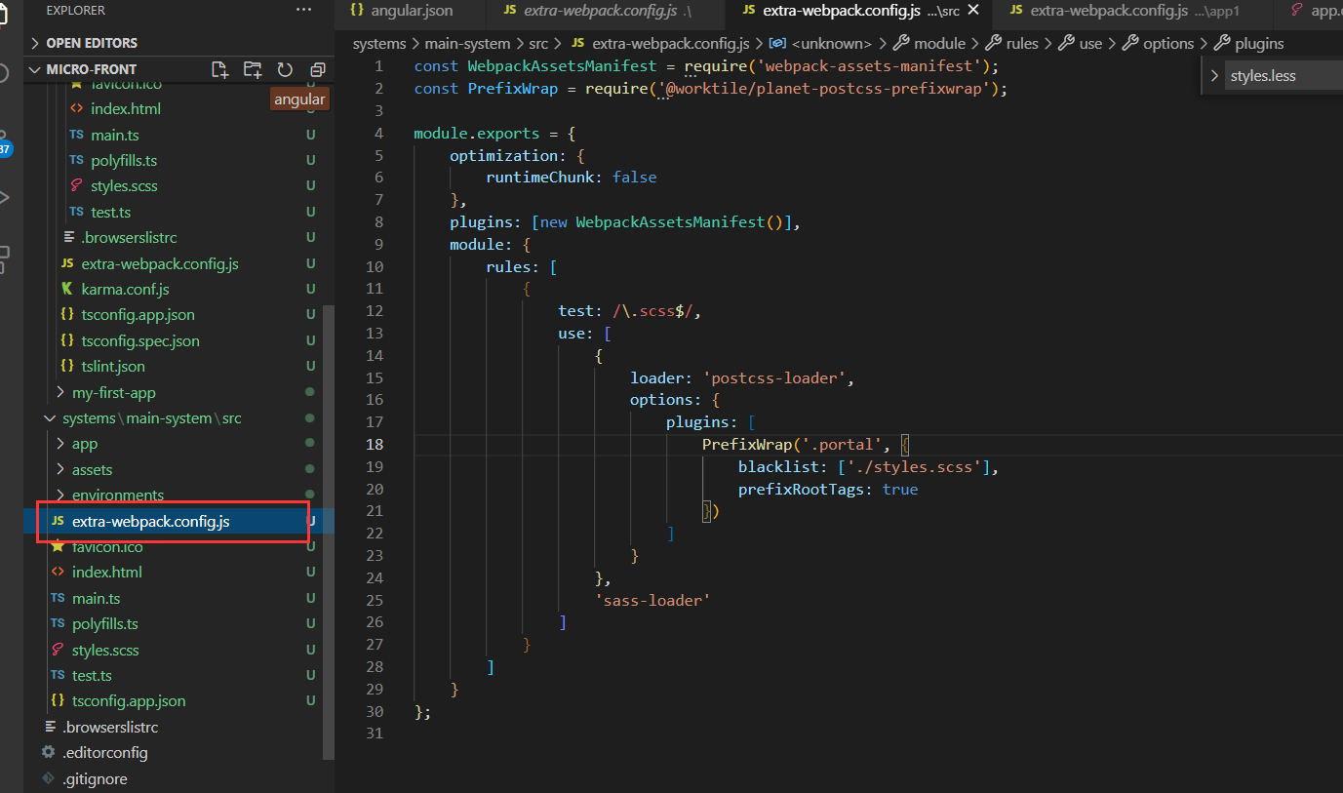The width and height of the screenshot is (1343, 793).
Task: Close the active extra-webpack.config.js tab
Action: [x=972, y=11]
